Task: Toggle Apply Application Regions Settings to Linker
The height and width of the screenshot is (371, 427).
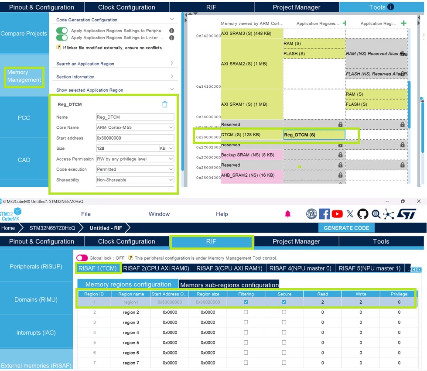Action: pyautogui.click(x=62, y=38)
